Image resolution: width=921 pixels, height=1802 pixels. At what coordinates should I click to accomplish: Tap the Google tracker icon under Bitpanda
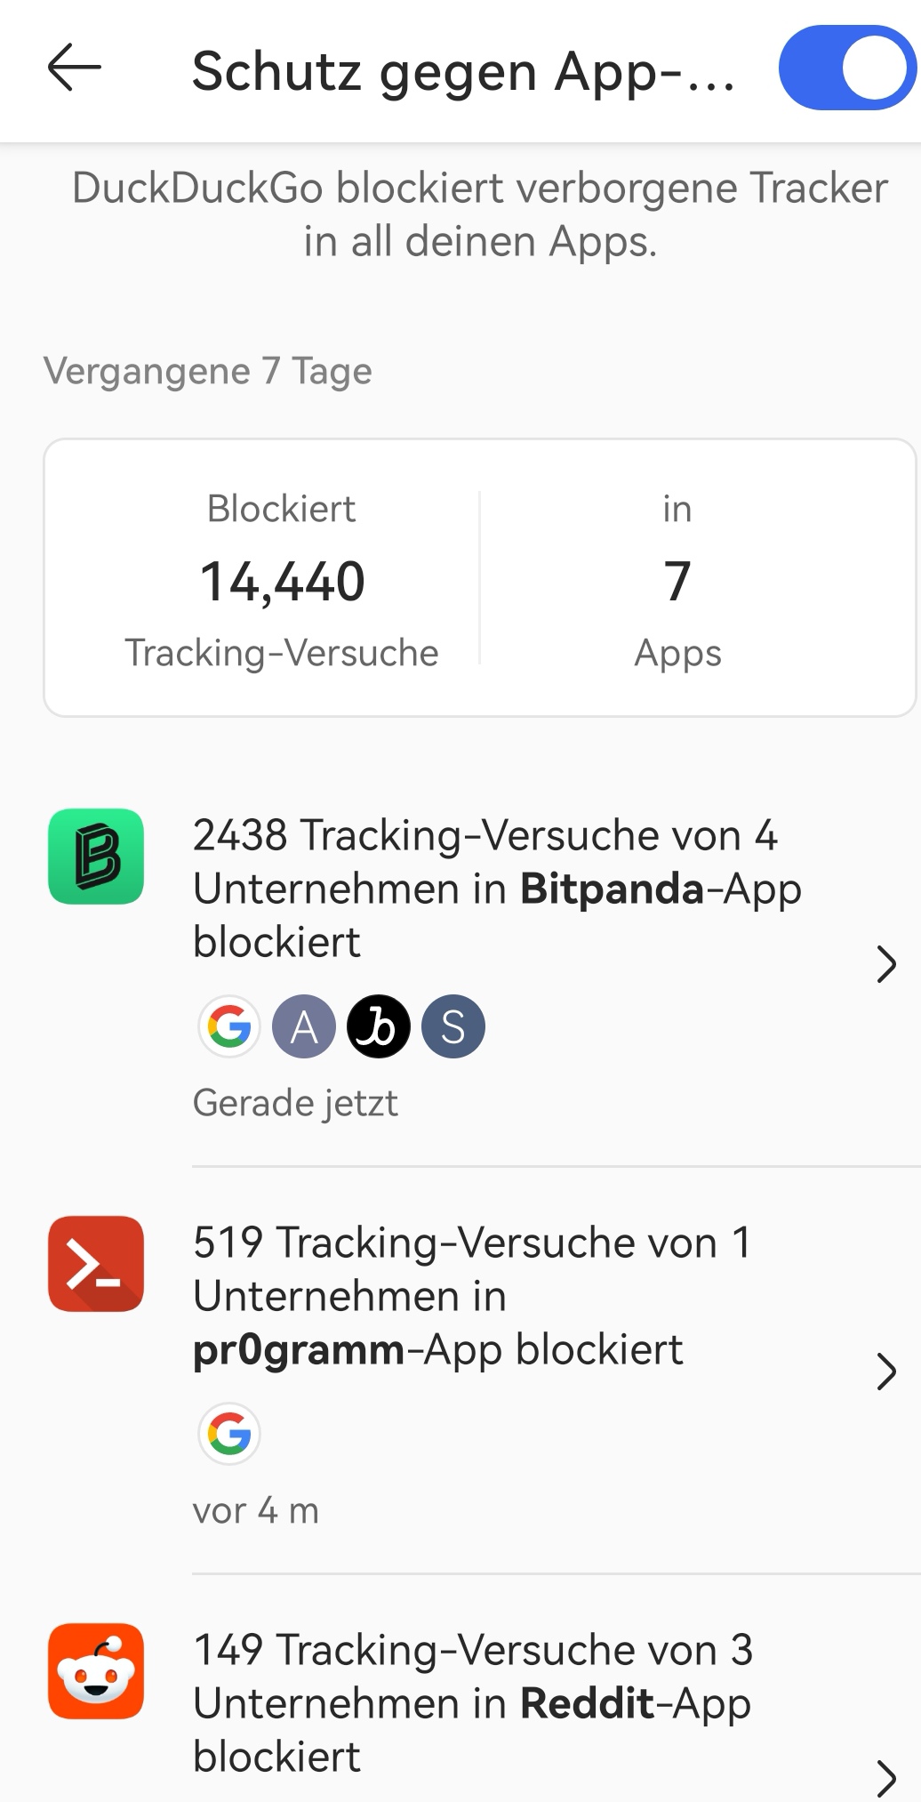pos(229,1027)
